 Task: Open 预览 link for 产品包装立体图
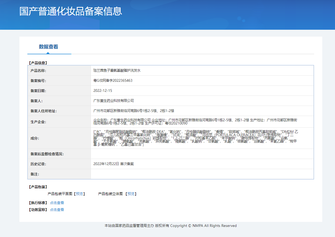pyautogui.click(x=131, y=194)
